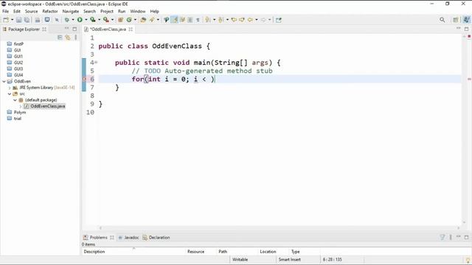Open the Source menu
Viewport: 472px width, 265px height.
pos(31,11)
